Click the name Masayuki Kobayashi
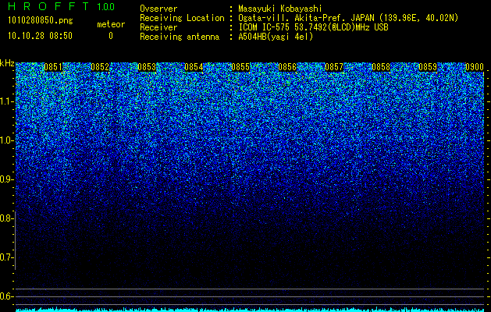Image resolution: width=491 pixels, height=312 pixels. [x=280, y=9]
